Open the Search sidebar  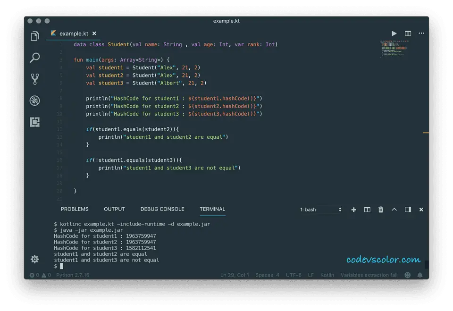[34, 58]
